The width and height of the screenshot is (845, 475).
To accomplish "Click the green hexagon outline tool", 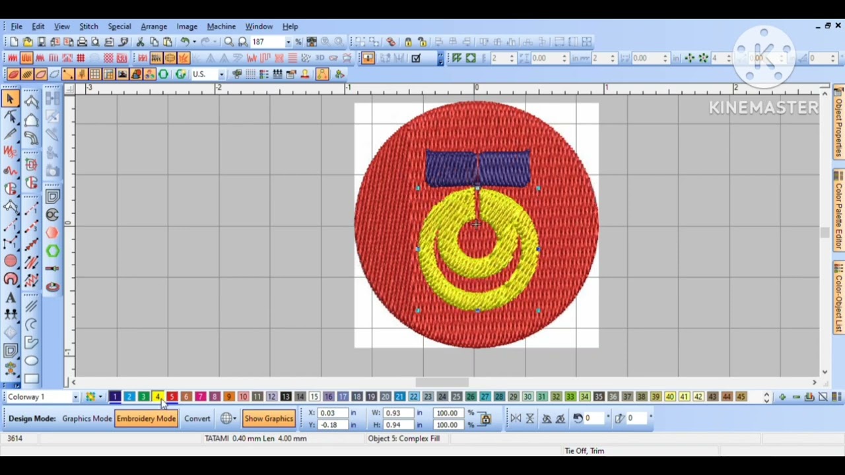I will tap(53, 251).
